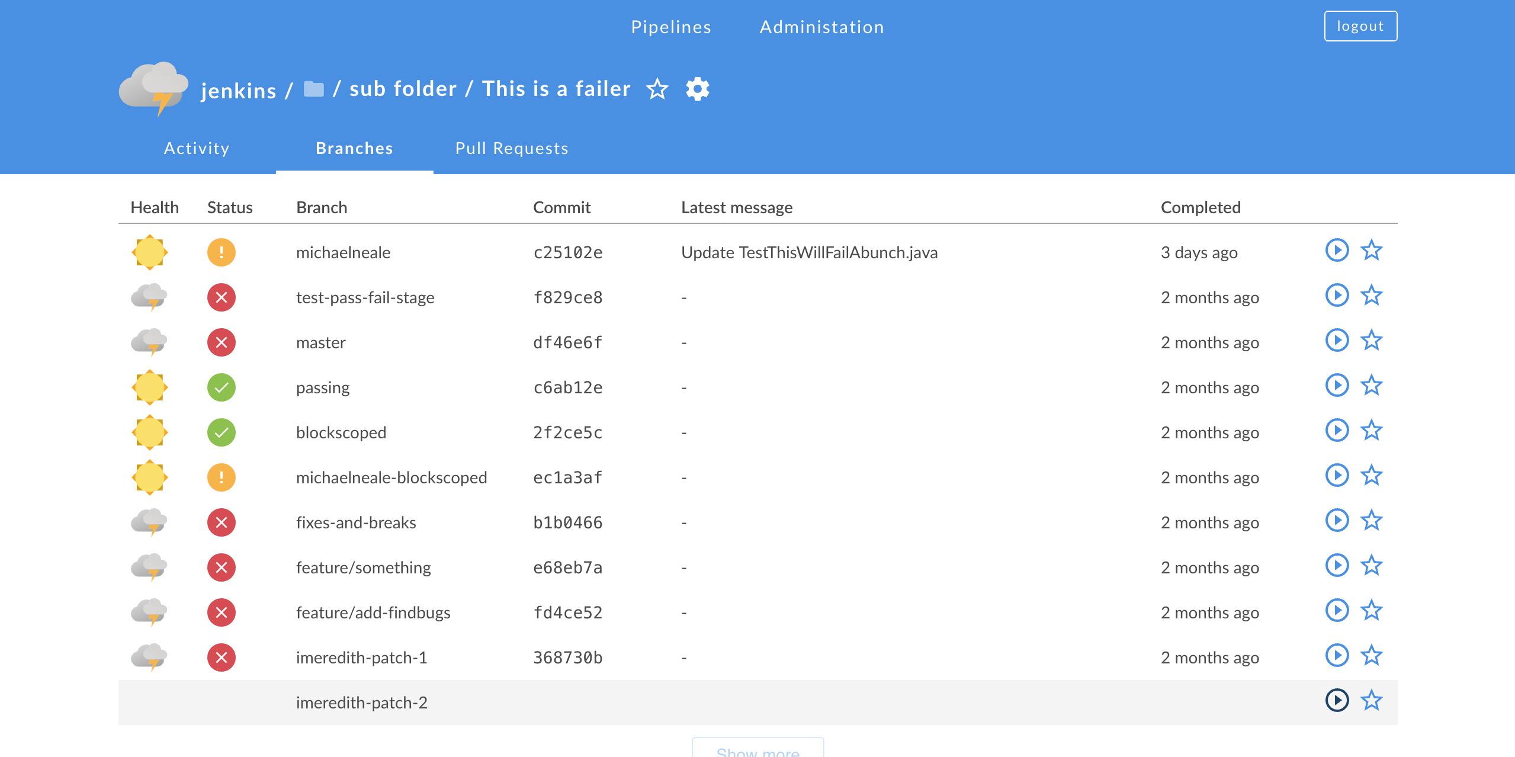1515x757 pixels.
Task: Start a run for imeredith-patch-2
Action: [x=1337, y=701]
